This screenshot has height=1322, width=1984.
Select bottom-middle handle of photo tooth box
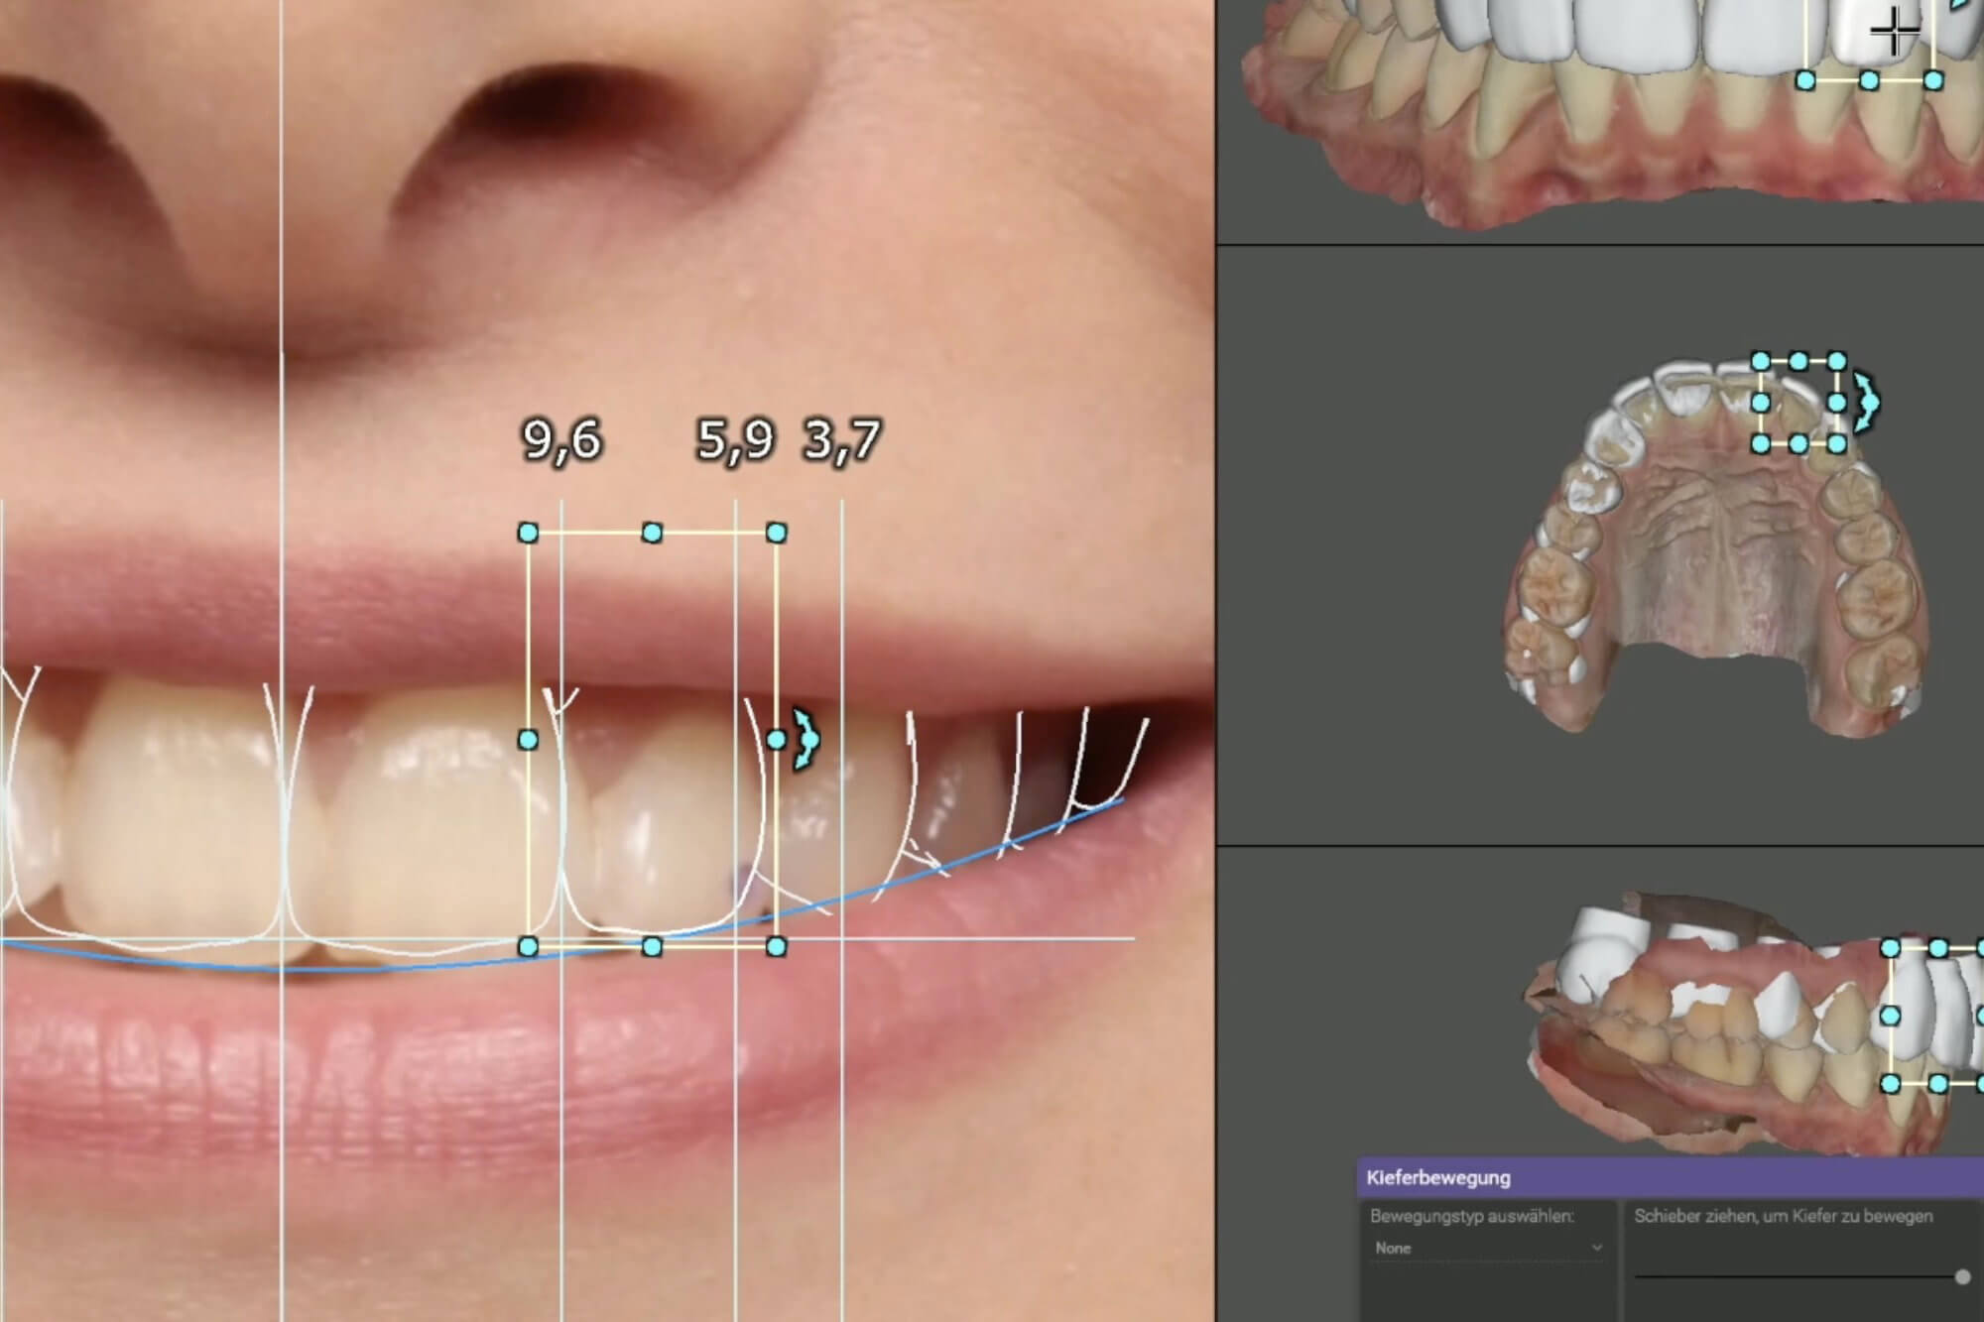click(652, 947)
